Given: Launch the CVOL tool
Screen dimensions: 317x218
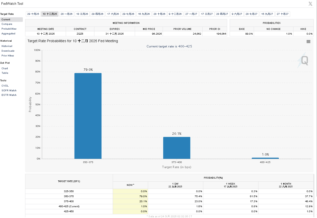Looking at the screenshot, I should 5,86.
